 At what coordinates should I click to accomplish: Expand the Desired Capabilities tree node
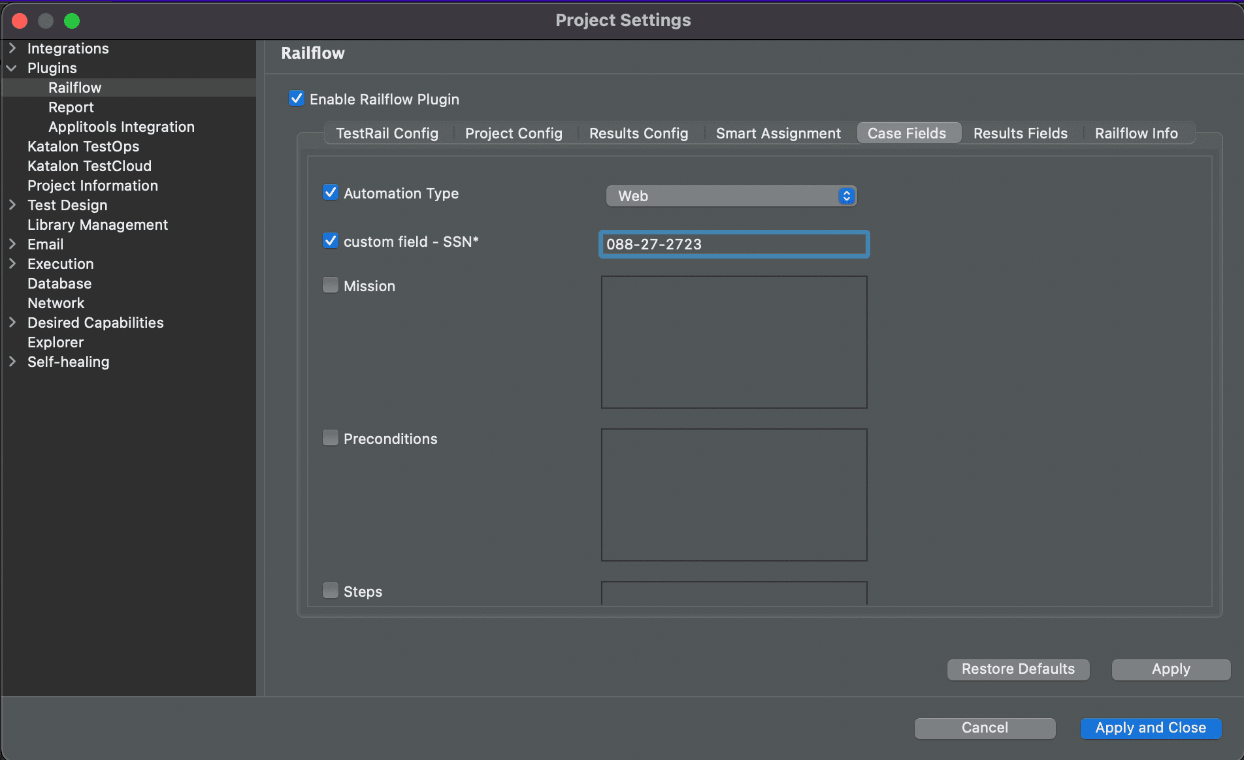12,323
